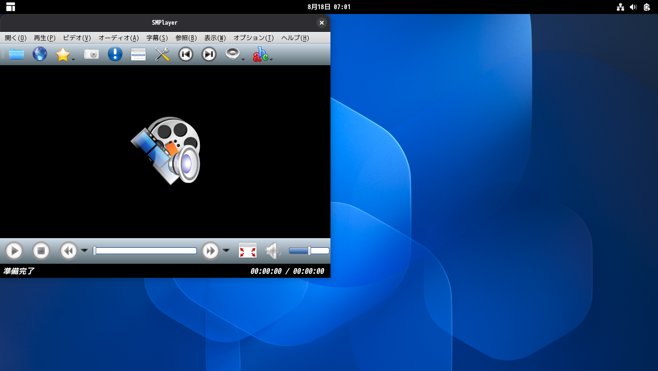Screen dimensions: 658x371
Task: Open the 再生(P) menu
Action: click(45, 38)
